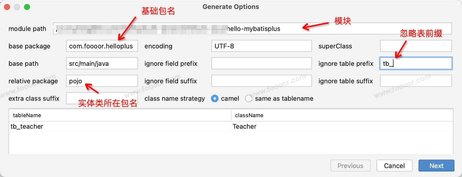Screen dimensions: 462x177
Task: Focus the encoding UTF-8 field
Action: tap(261, 46)
